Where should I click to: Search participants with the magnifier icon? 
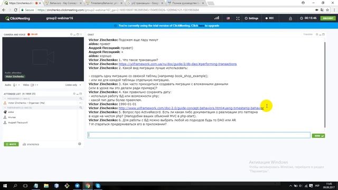[x=81, y=108]
